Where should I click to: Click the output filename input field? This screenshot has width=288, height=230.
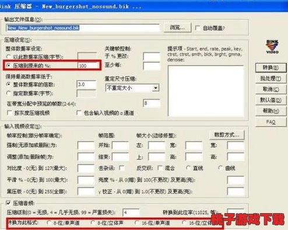(83, 28)
